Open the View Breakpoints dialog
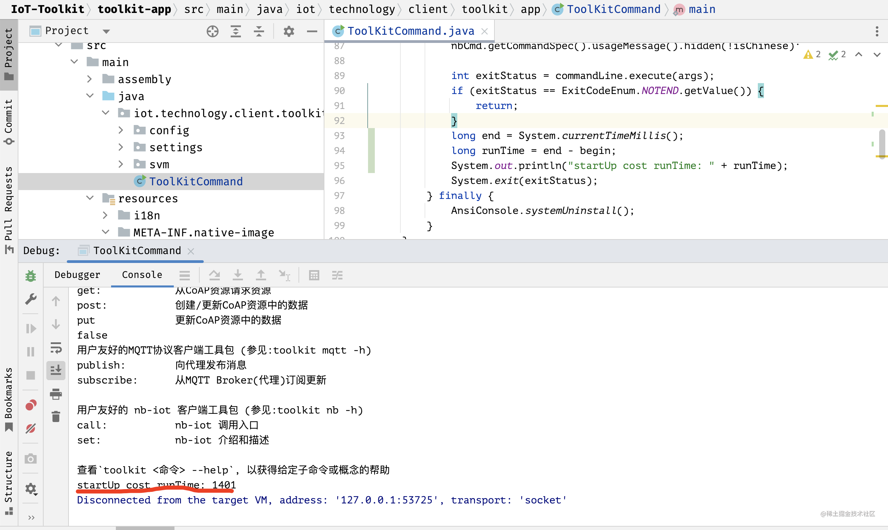The height and width of the screenshot is (530, 888). [x=30, y=405]
